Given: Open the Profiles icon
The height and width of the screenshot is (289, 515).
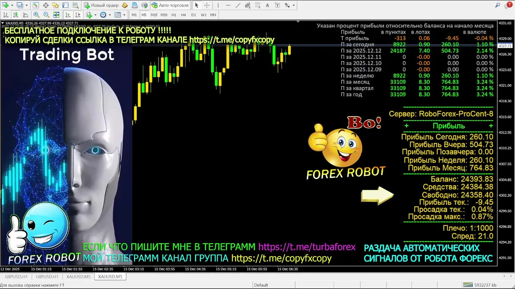Looking at the screenshot, I should [20, 5].
